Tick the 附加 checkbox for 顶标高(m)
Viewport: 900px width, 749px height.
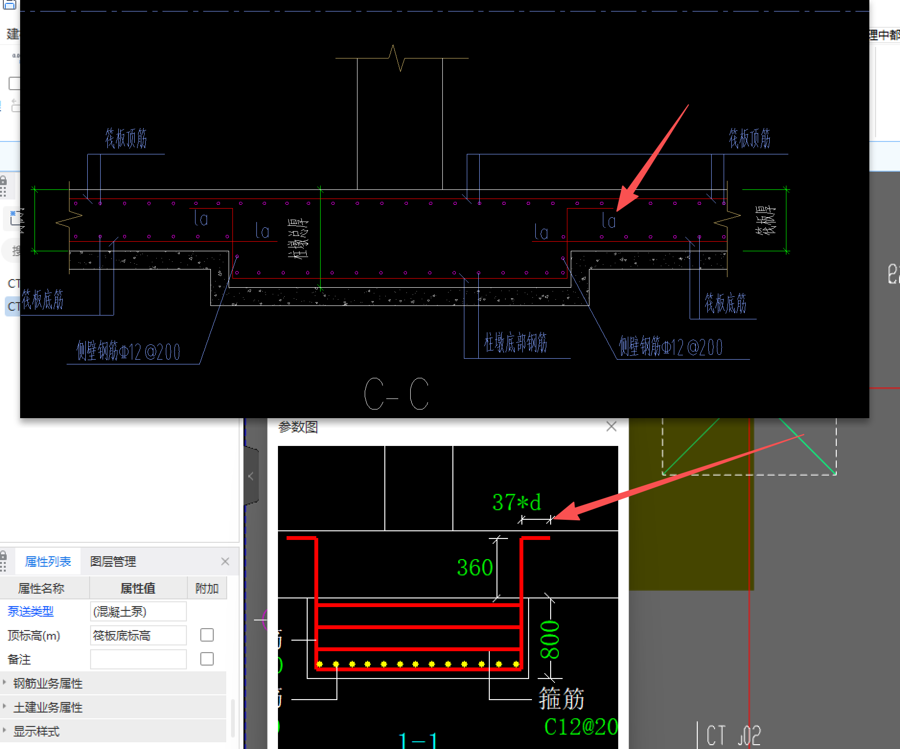207,635
